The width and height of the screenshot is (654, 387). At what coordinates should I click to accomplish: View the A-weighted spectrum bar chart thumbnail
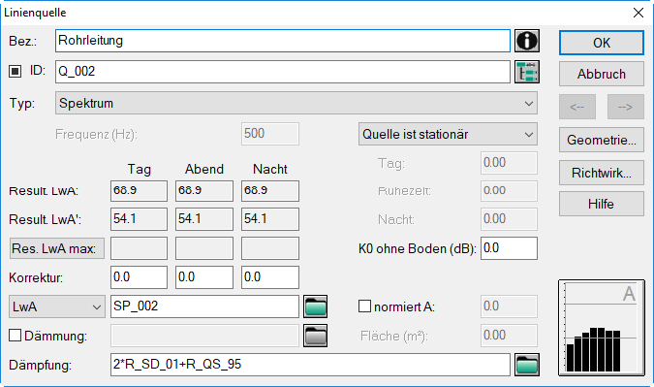coord(602,328)
